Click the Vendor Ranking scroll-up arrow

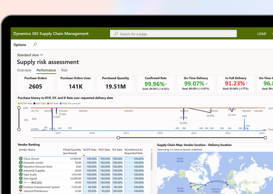[x=152, y=150]
